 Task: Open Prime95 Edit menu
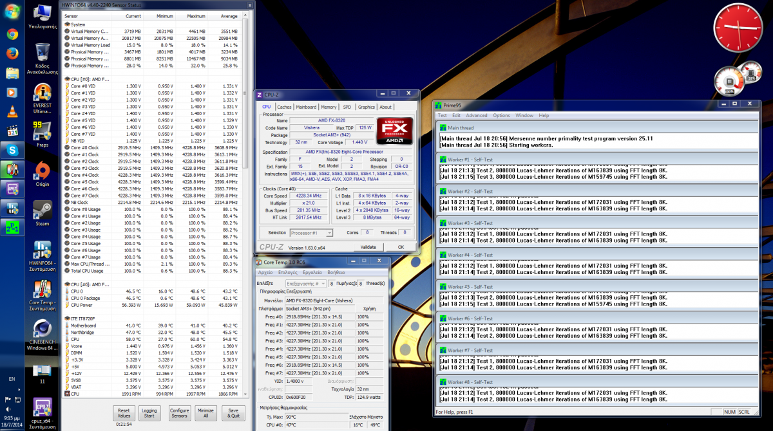(456, 116)
